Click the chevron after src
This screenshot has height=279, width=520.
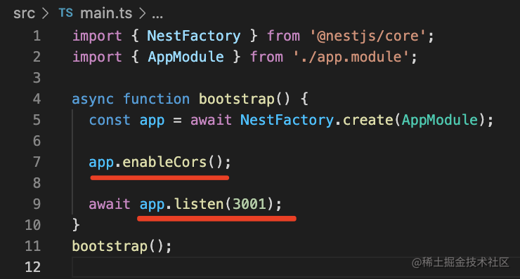pos(45,13)
